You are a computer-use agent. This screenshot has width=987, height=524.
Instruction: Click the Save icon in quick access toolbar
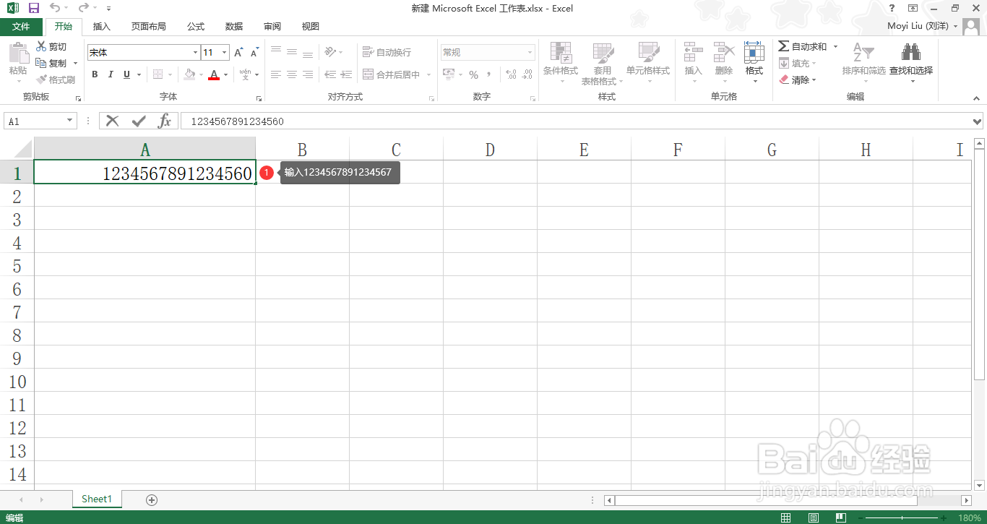(33, 8)
